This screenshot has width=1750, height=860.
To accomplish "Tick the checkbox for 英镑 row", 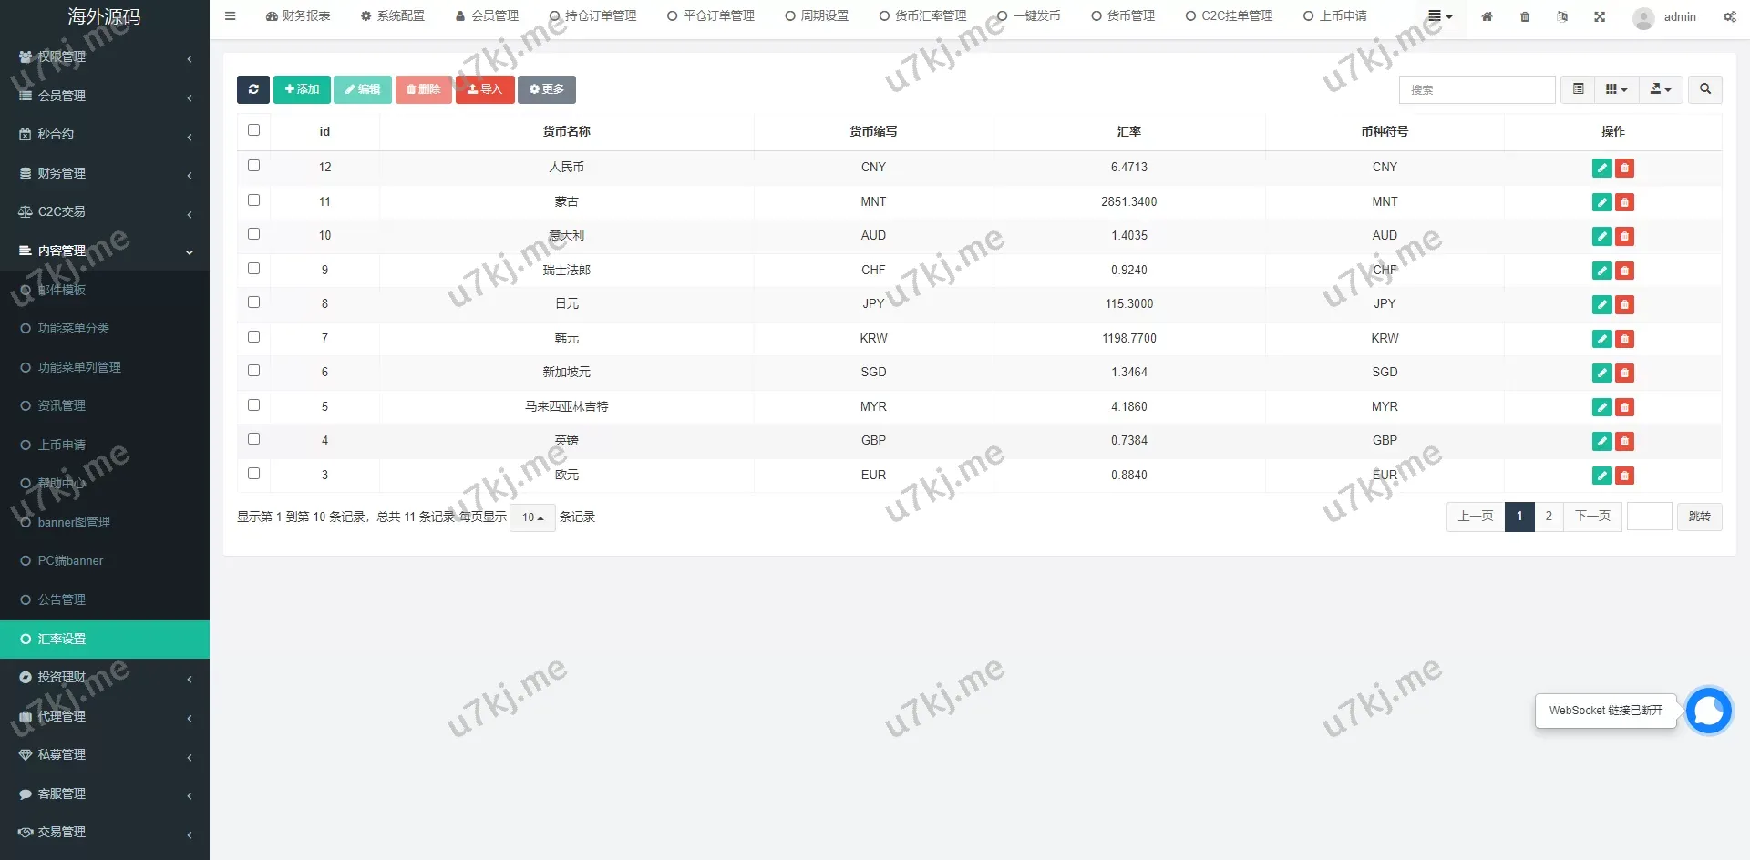I will tap(253, 439).
